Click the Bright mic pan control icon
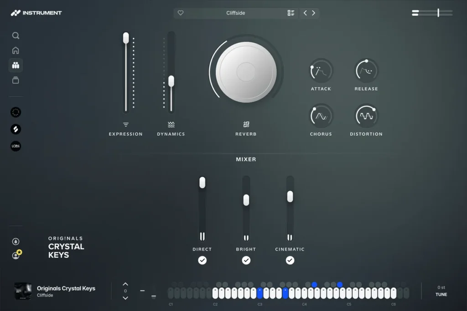This screenshot has width=467, height=311. (x=246, y=238)
